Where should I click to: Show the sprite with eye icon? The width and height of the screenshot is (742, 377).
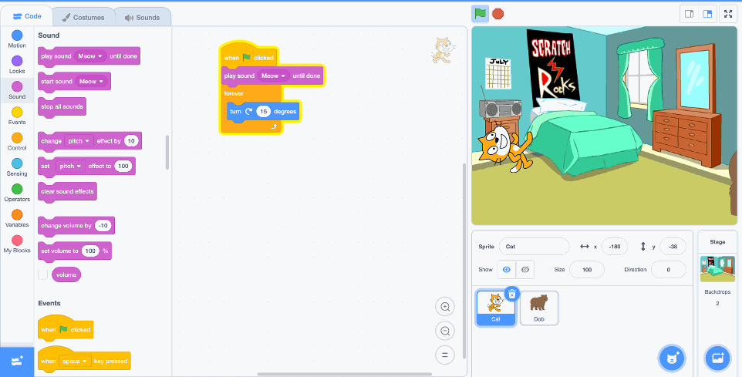click(x=506, y=270)
